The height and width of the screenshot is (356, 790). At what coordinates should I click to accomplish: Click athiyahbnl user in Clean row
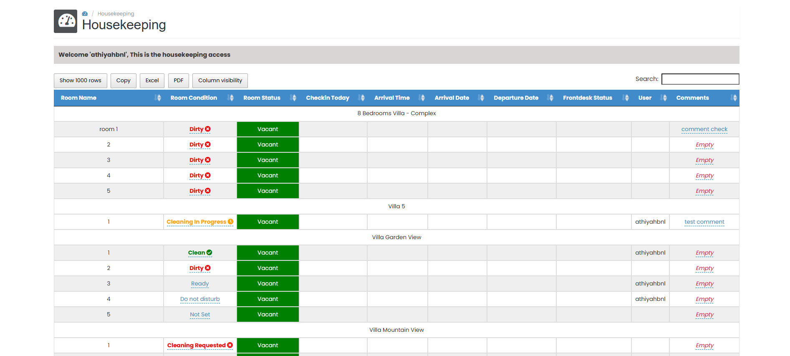click(x=650, y=253)
